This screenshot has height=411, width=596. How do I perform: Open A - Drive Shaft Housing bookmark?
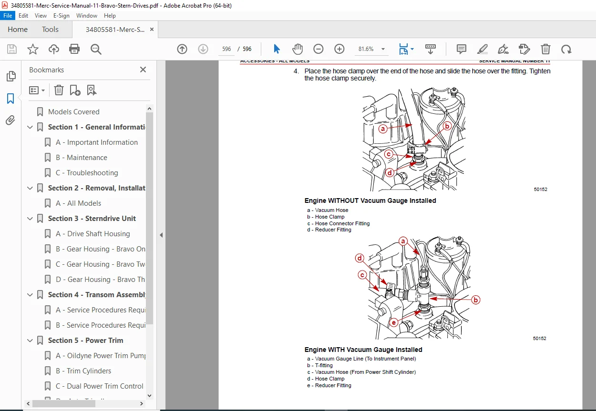tap(93, 234)
